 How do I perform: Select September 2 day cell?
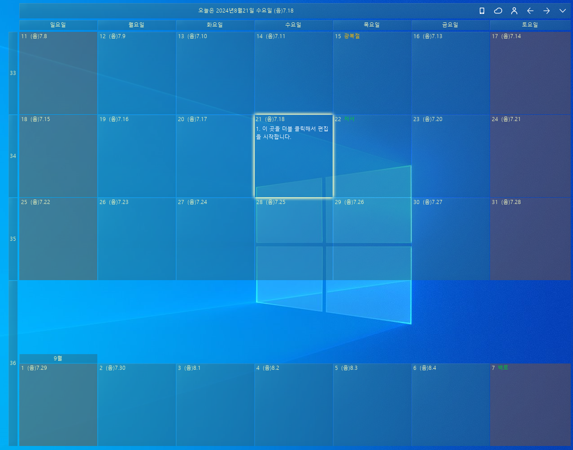pos(137,405)
